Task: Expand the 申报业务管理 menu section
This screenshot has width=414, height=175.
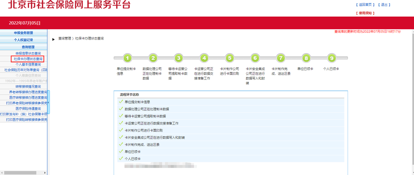Action: [23, 33]
